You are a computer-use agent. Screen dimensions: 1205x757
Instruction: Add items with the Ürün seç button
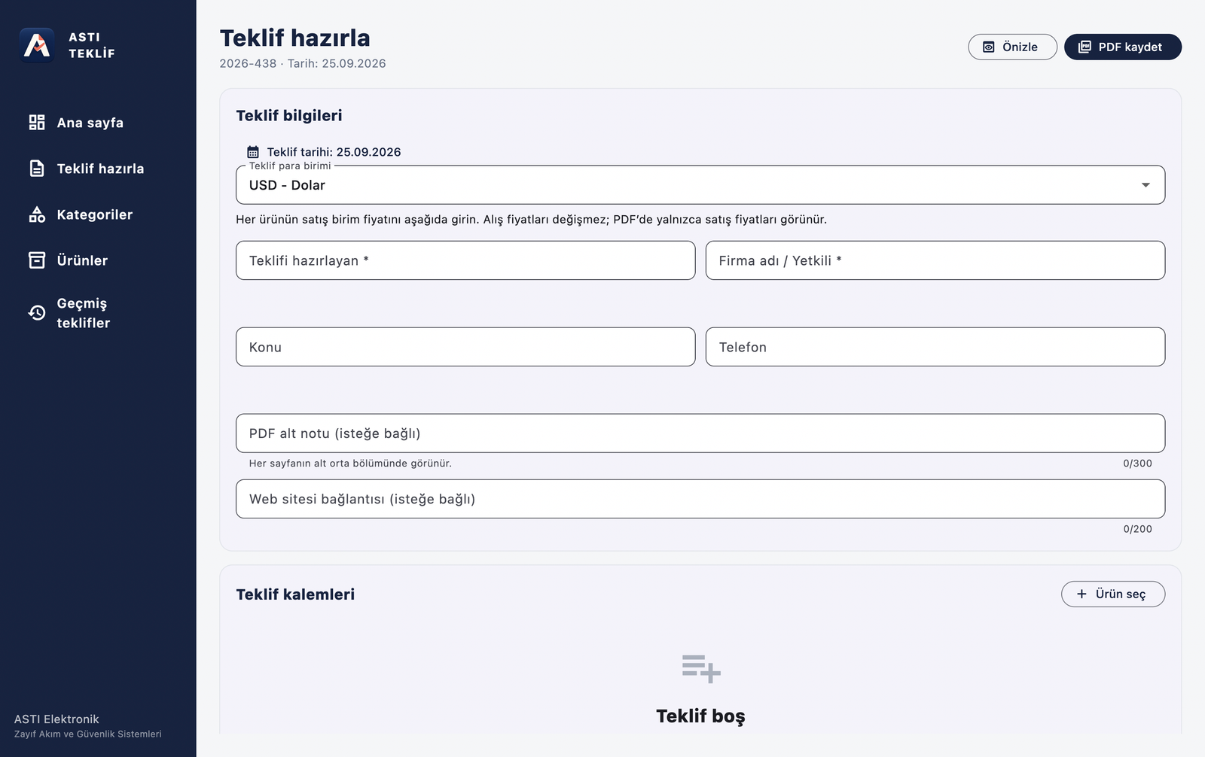(x=1112, y=594)
